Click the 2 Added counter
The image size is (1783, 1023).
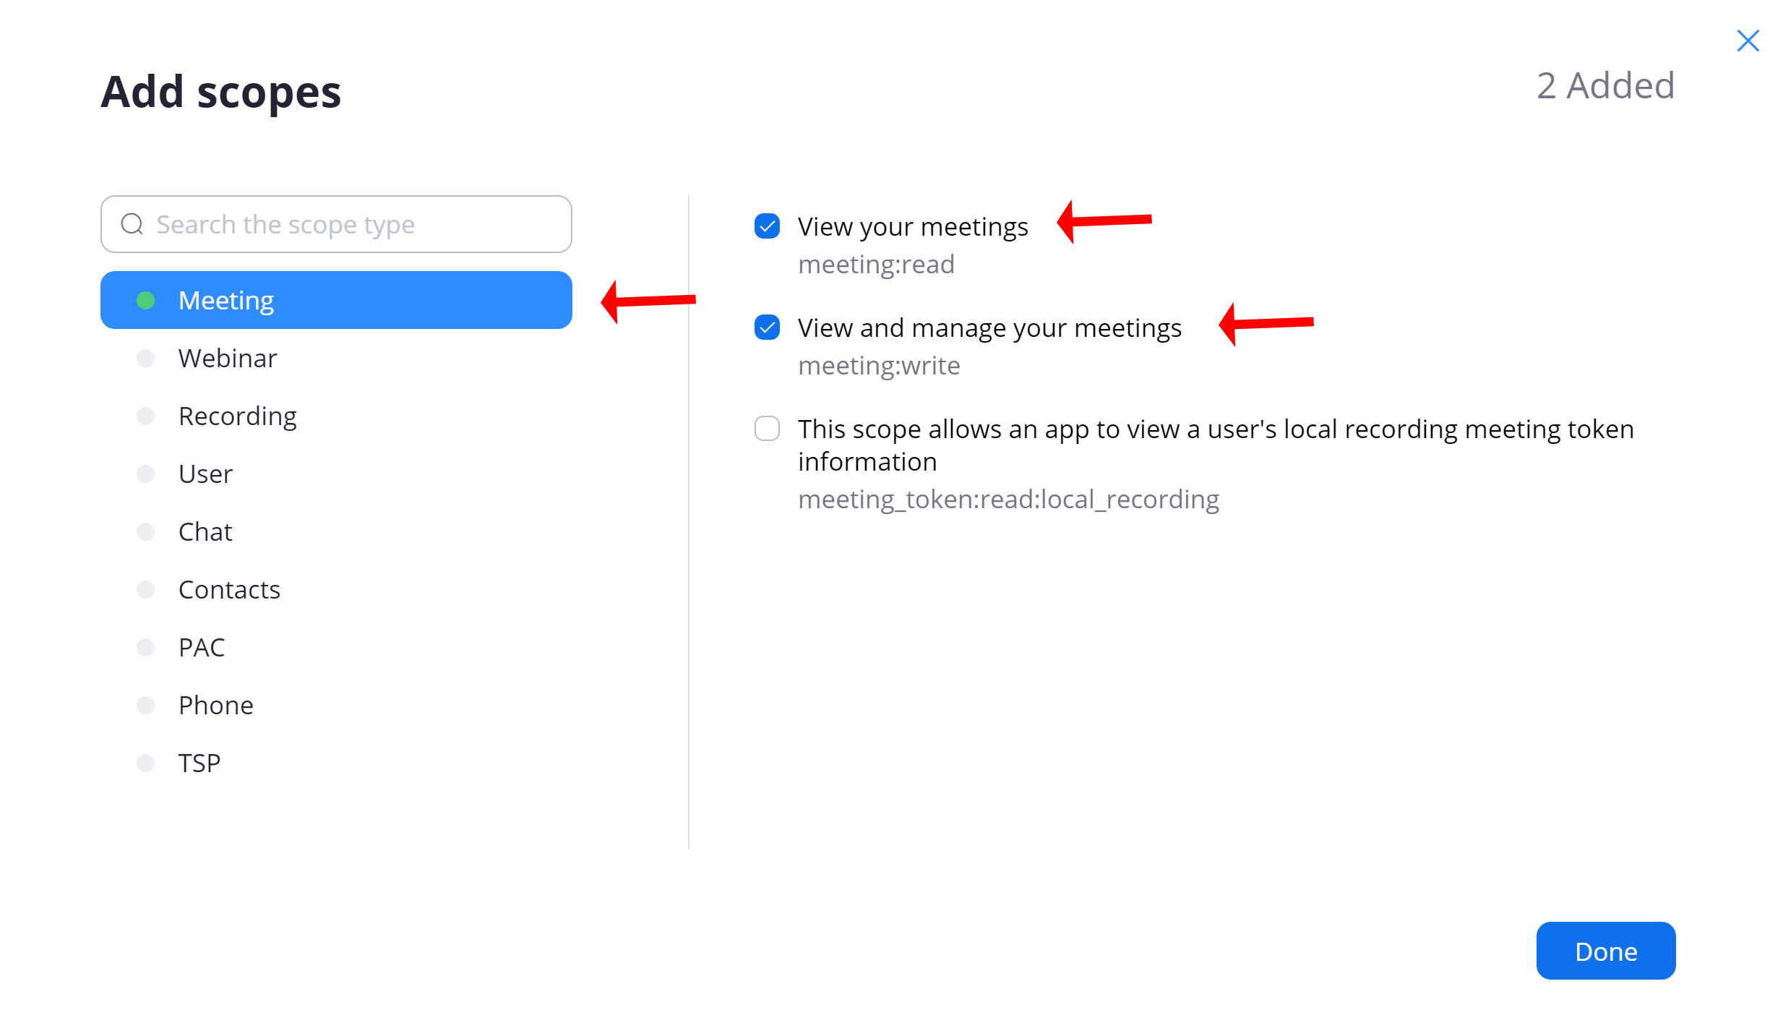click(1605, 86)
